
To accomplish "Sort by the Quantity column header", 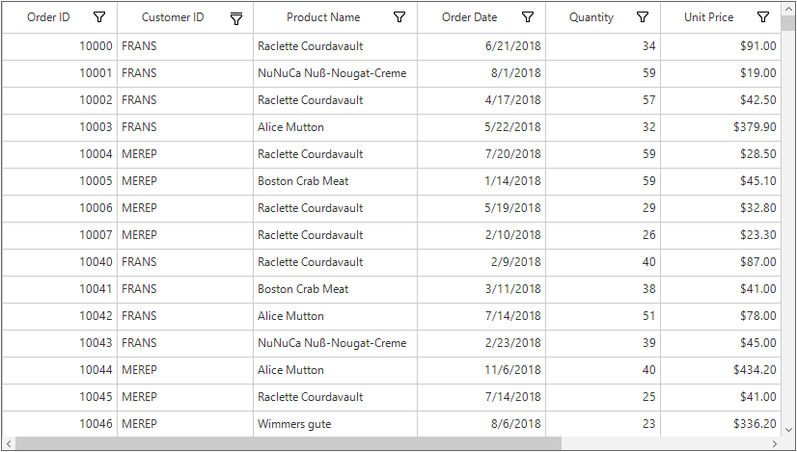I will 591,17.
